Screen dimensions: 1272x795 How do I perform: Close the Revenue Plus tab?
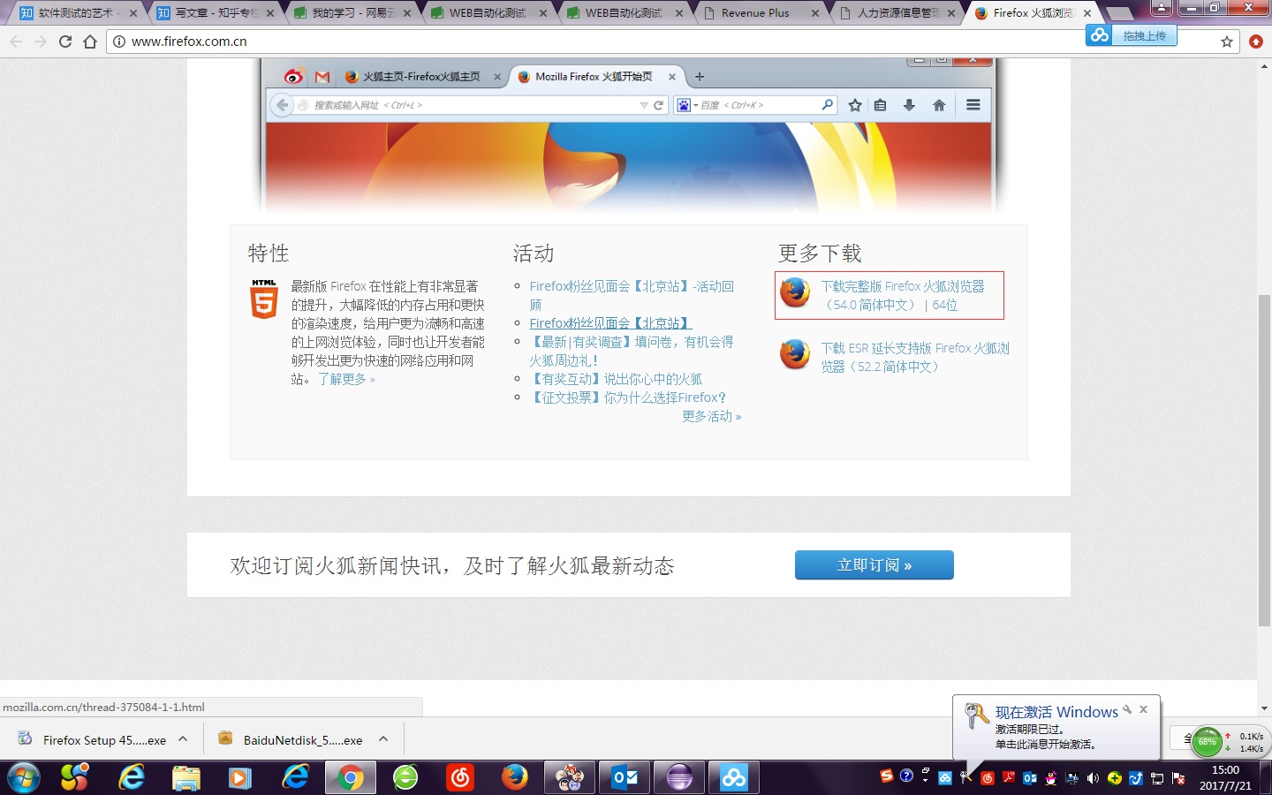[815, 13]
